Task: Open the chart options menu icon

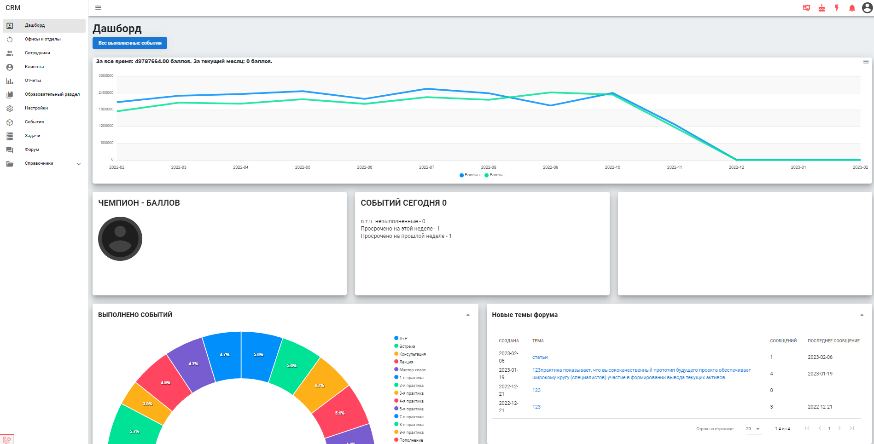Action: point(866,62)
